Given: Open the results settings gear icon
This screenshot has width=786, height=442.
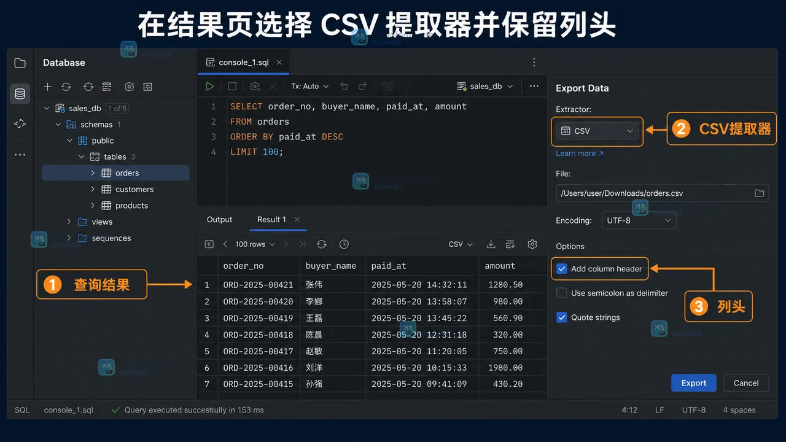Looking at the screenshot, I should click(x=532, y=244).
